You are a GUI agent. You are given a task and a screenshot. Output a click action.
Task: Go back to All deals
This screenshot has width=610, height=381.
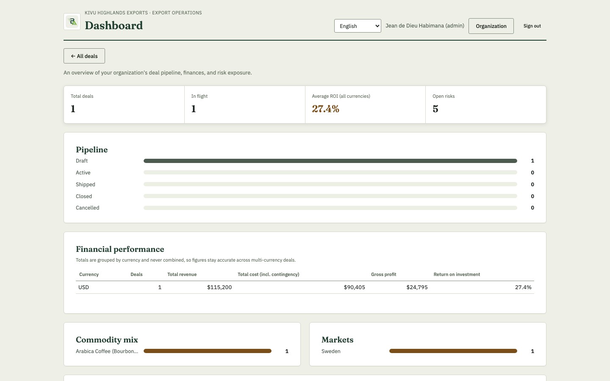point(84,56)
